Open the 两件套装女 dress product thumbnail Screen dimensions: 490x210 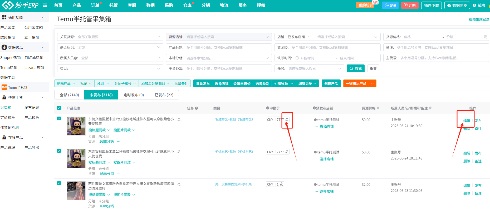[x=76, y=191]
